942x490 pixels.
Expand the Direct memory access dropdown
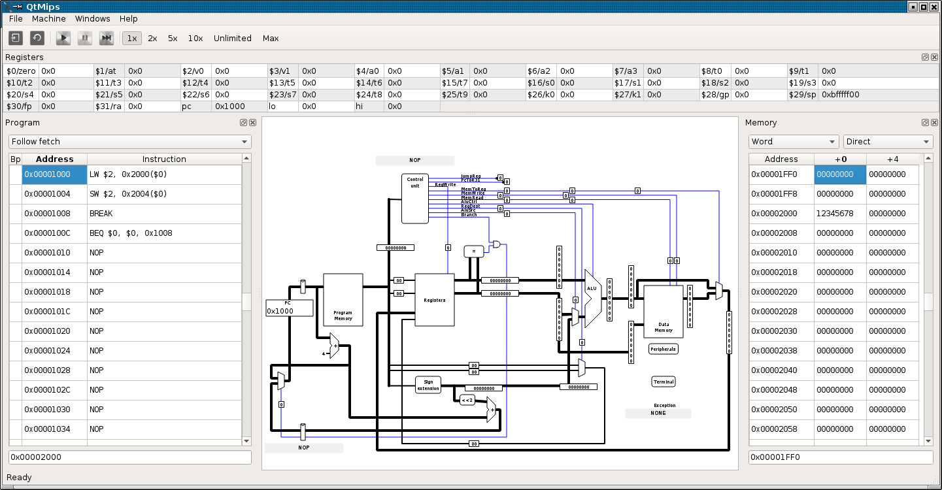(888, 142)
